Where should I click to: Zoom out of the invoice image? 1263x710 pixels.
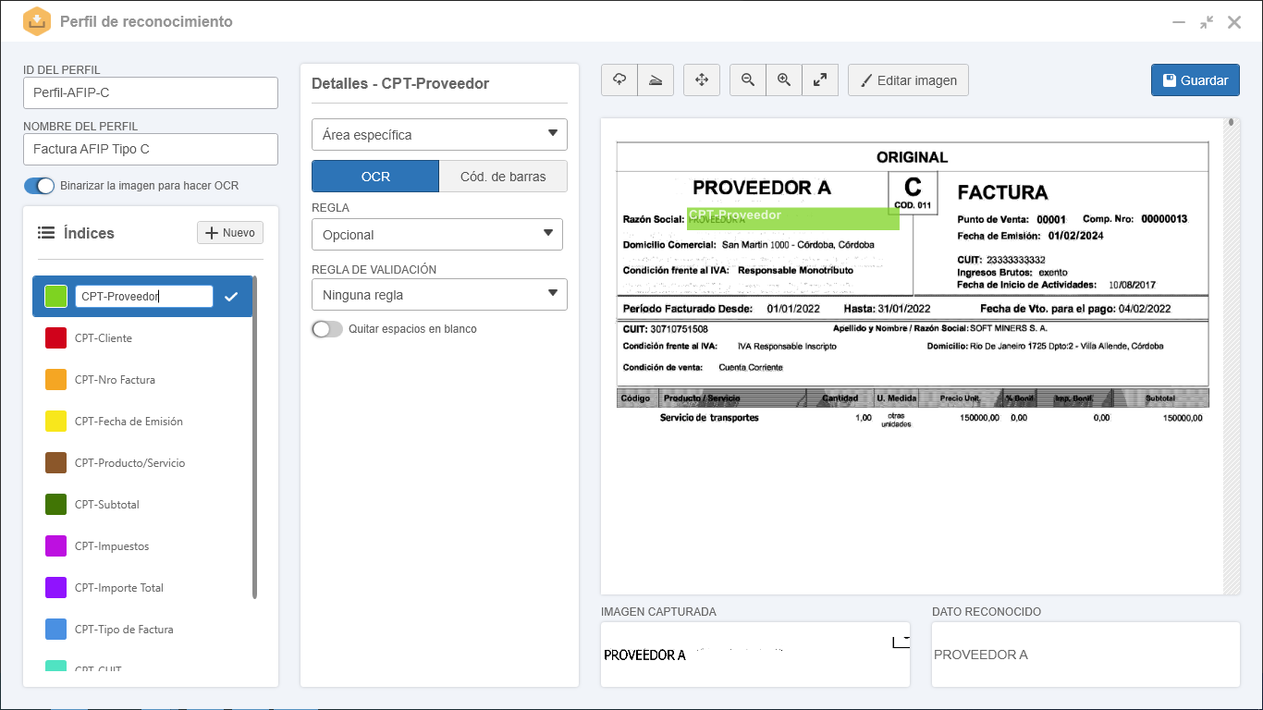748,80
